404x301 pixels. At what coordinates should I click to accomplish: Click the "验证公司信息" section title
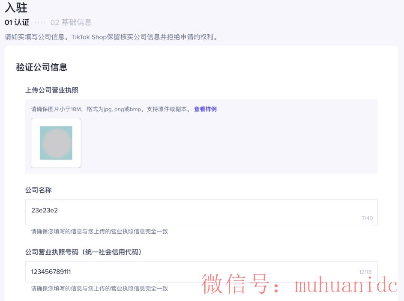(x=42, y=67)
